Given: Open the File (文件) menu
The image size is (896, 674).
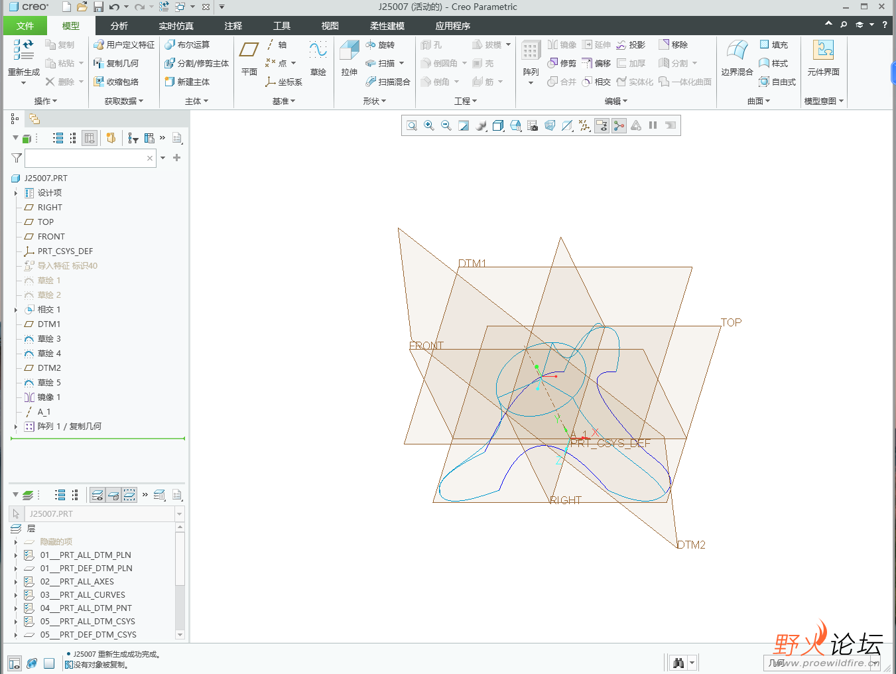Looking at the screenshot, I should [25, 26].
